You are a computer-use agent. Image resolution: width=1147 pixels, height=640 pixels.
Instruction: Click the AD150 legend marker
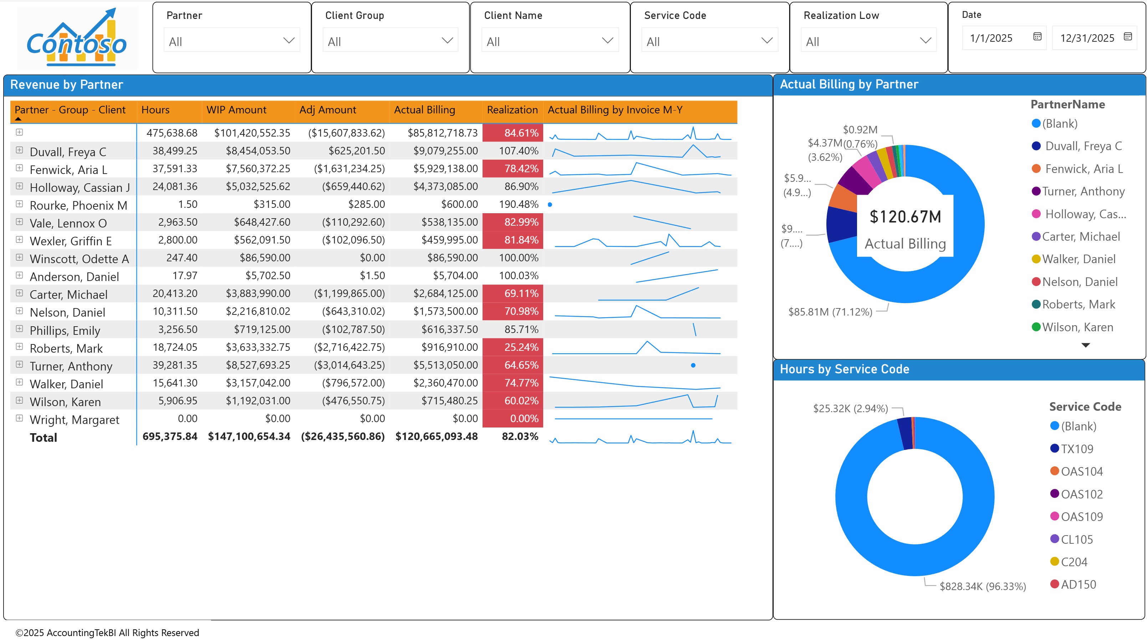click(1054, 584)
